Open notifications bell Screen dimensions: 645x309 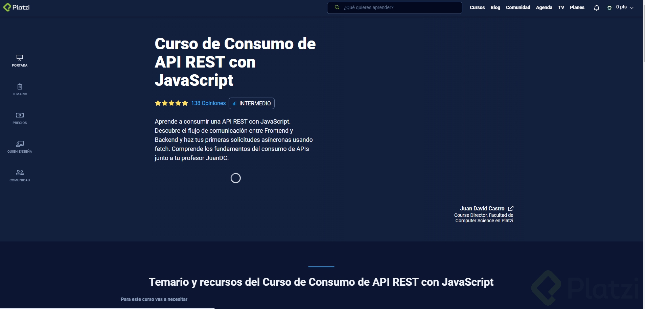click(597, 8)
